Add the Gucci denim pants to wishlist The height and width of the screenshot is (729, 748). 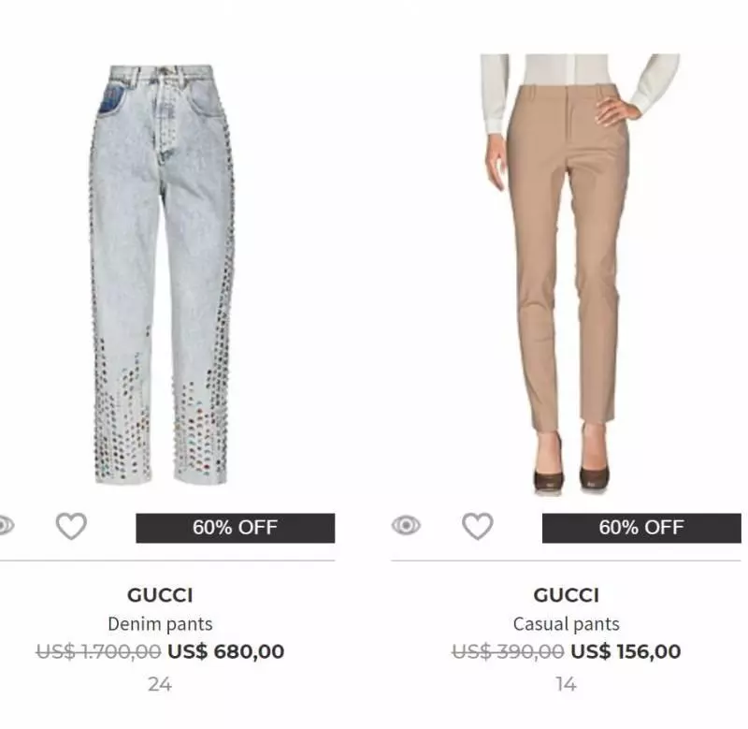[x=71, y=526]
